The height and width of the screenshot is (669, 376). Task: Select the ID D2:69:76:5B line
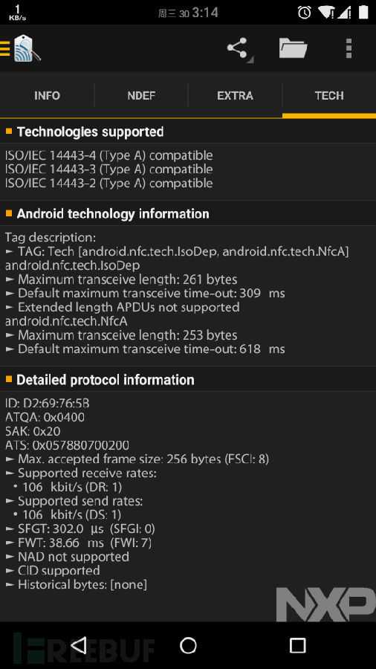(x=47, y=403)
